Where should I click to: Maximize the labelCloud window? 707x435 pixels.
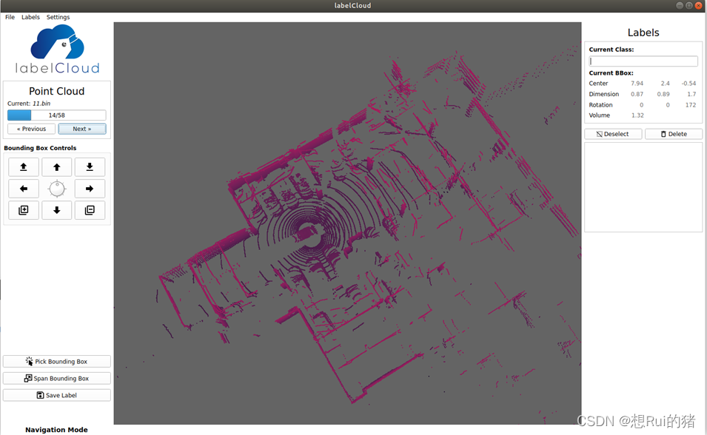tap(689, 5)
